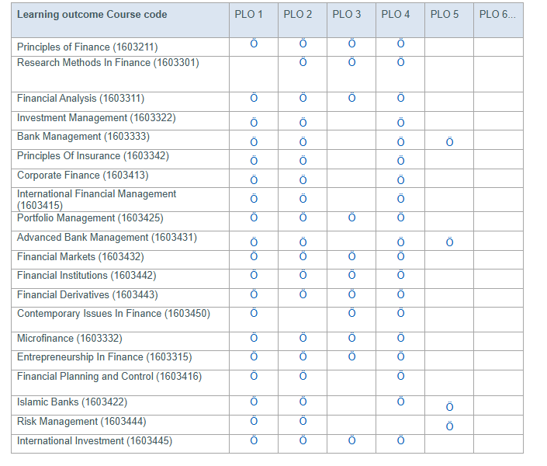
Task: Click PLO 4 mark for Principles of Finance
Action: pos(401,43)
